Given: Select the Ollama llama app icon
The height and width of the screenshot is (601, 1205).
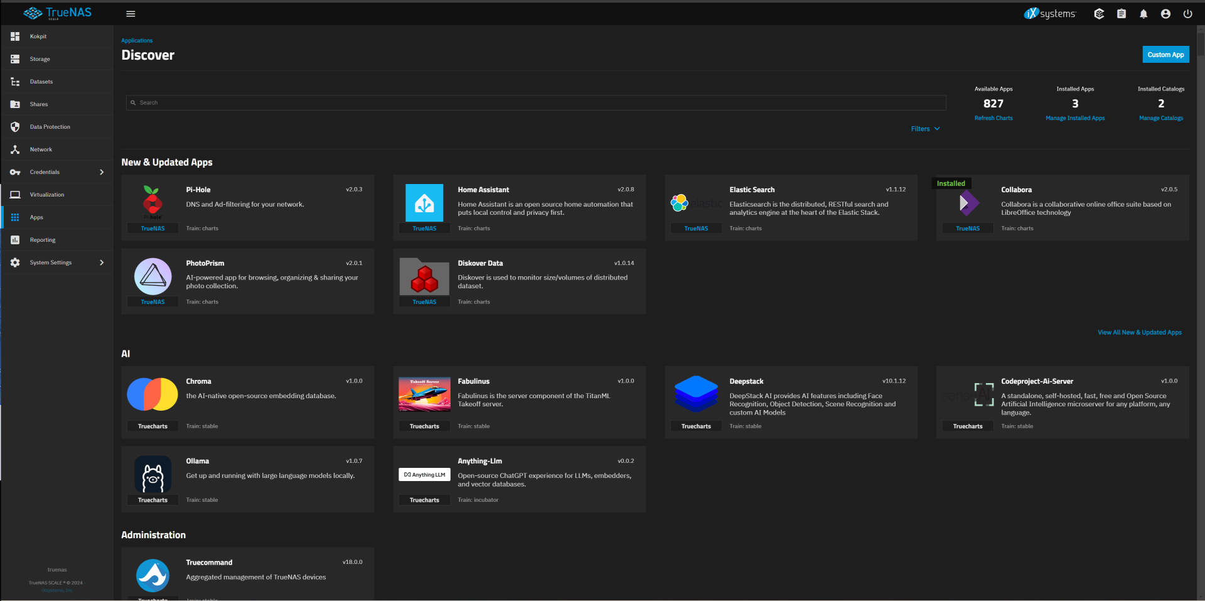Looking at the screenshot, I should (x=153, y=475).
